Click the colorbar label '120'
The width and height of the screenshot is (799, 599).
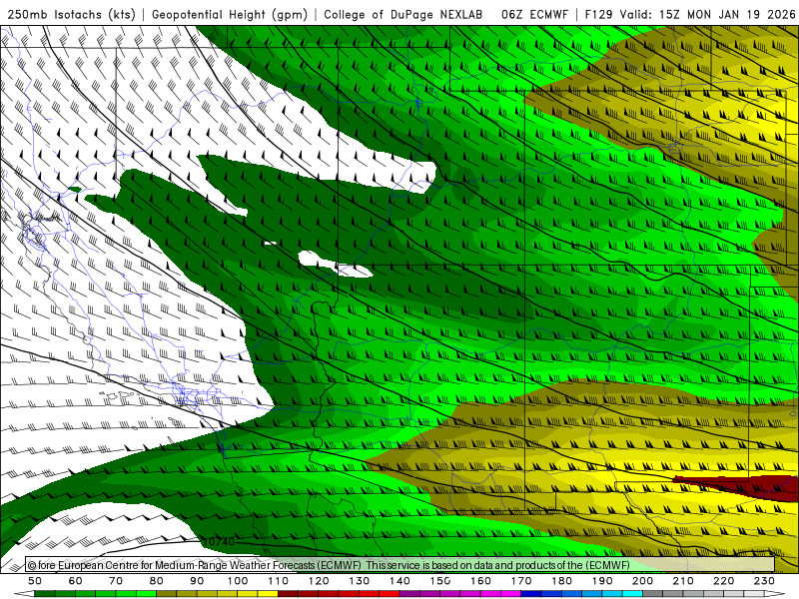click(x=319, y=581)
